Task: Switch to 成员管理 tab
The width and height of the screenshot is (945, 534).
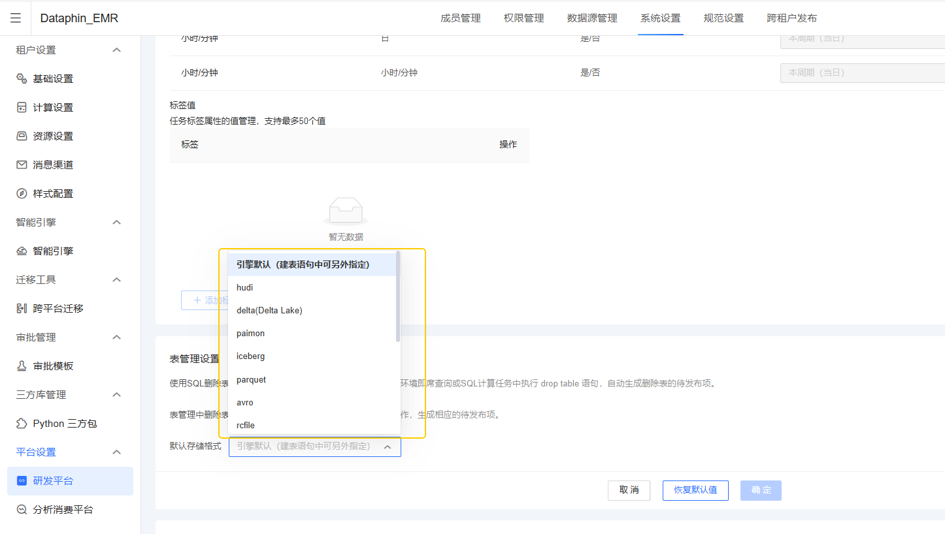Action: [x=461, y=18]
